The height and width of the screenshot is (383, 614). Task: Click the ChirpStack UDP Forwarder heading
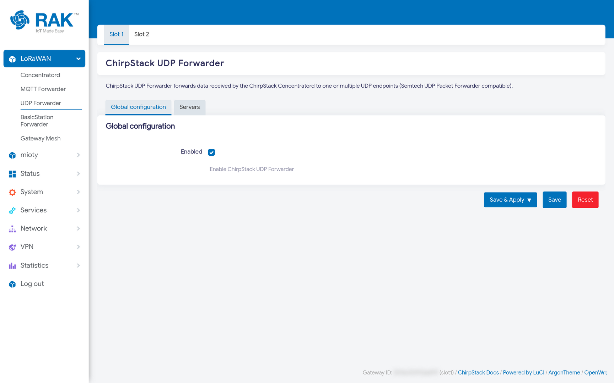coord(165,63)
